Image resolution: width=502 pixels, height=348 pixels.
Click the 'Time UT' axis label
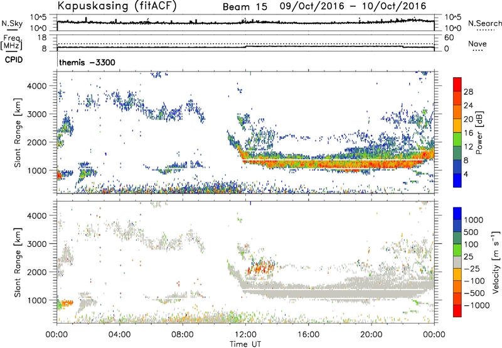[245, 344]
